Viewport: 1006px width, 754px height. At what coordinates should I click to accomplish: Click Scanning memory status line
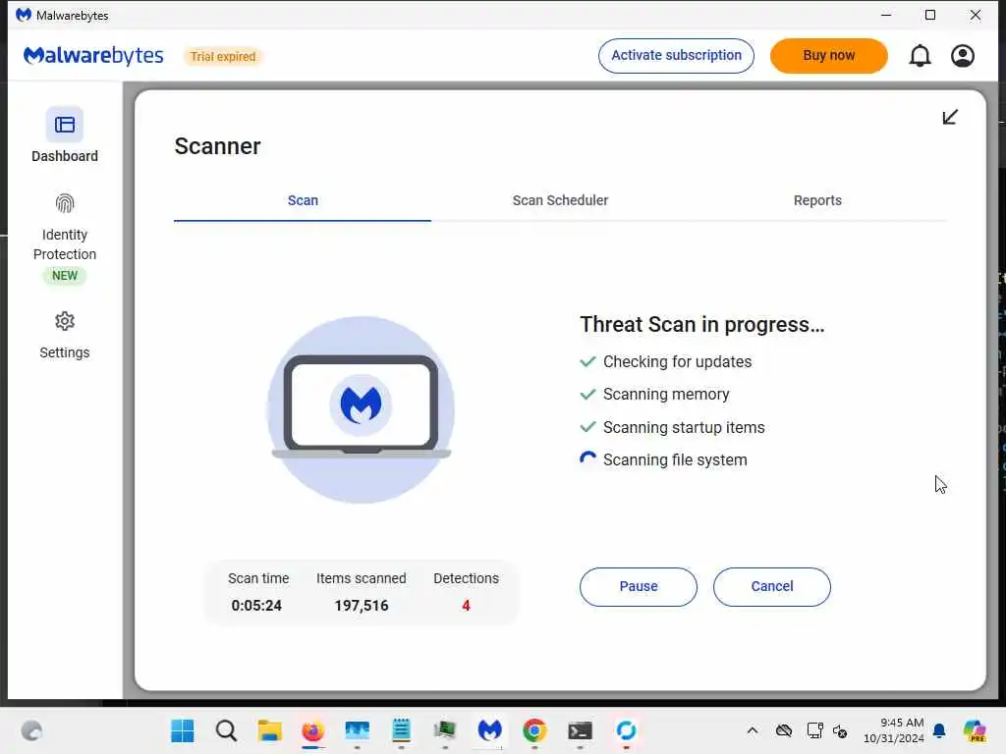coord(654,395)
